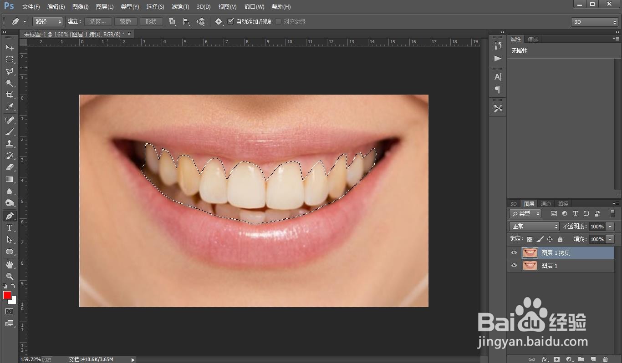Select the Eraser tool
This screenshot has width=622, height=363.
(x=9, y=167)
